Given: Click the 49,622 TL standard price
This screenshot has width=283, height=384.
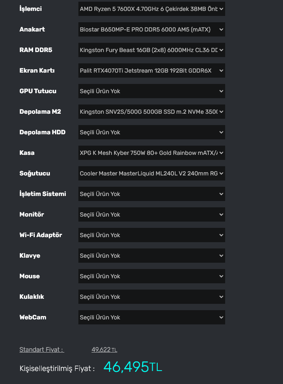Looking at the screenshot, I should [104, 350].
